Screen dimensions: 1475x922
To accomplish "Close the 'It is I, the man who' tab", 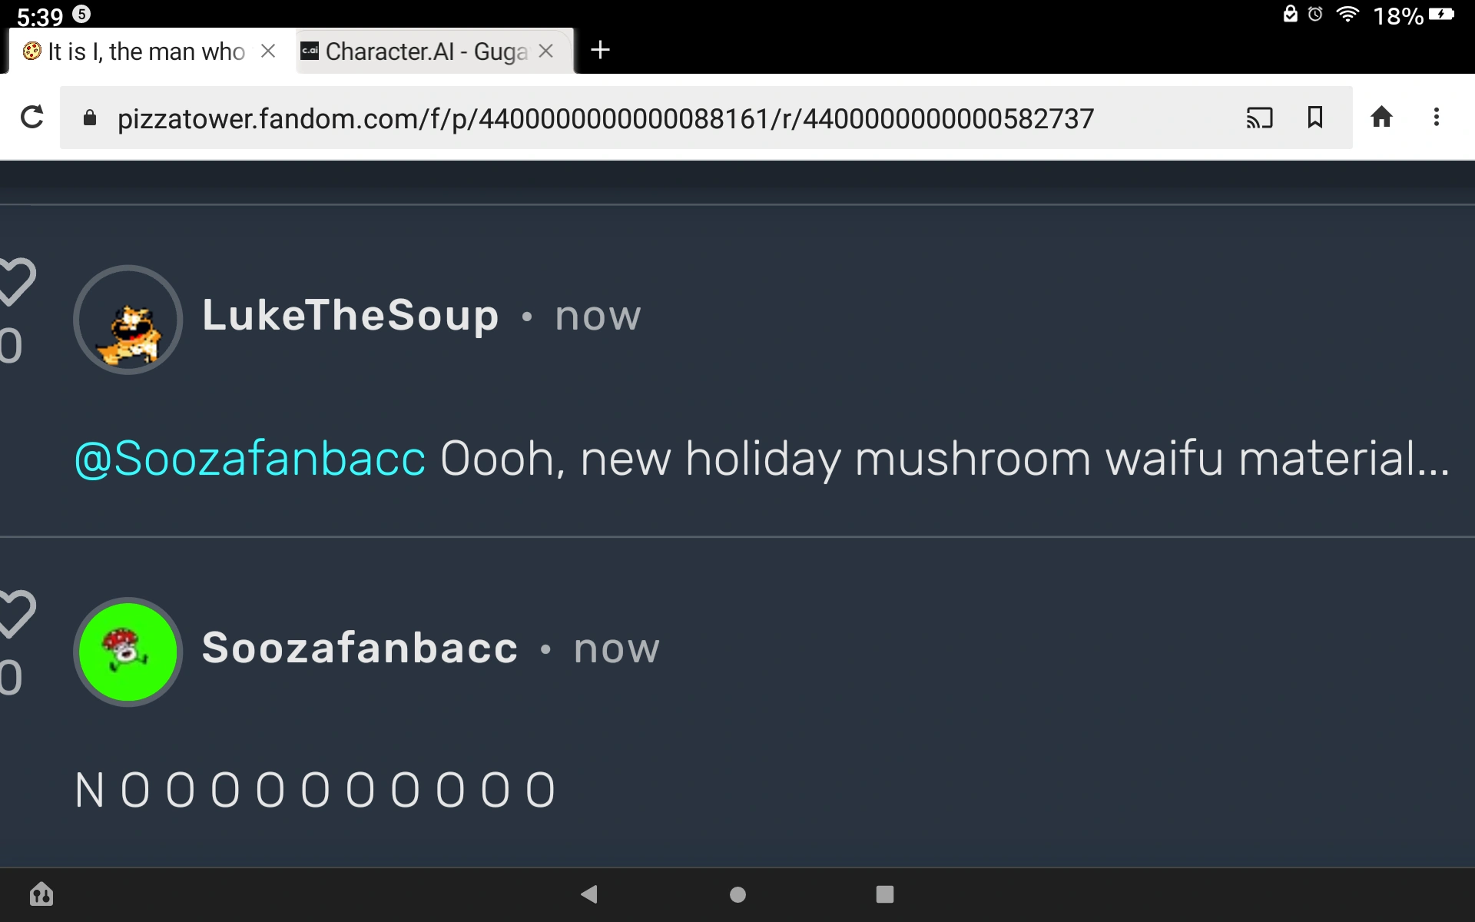I will 268,51.
